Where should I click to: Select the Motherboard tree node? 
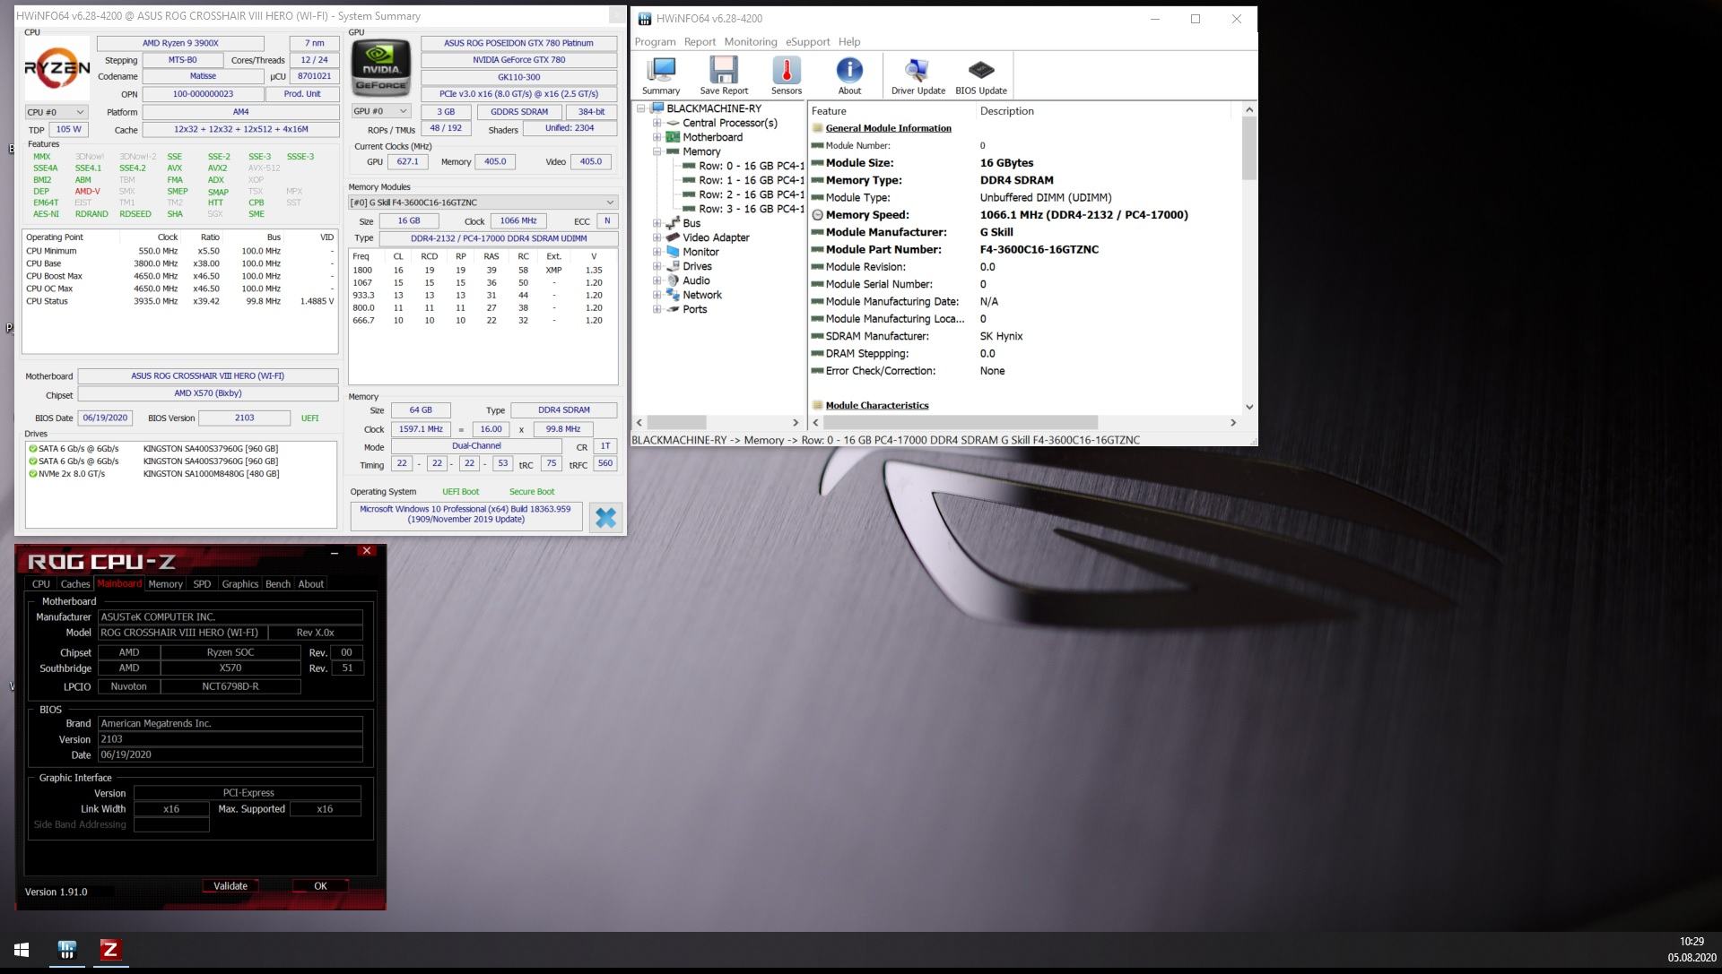click(712, 137)
